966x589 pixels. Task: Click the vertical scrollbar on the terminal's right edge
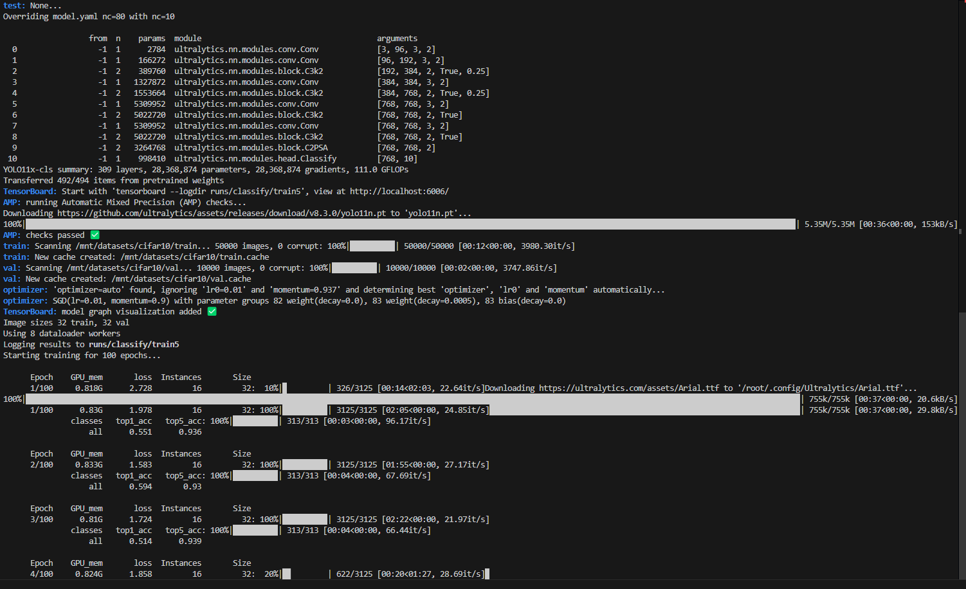[961, 444]
